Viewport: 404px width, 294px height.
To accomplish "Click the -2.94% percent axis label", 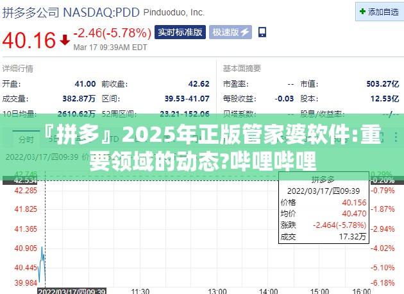I will (383, 229).
